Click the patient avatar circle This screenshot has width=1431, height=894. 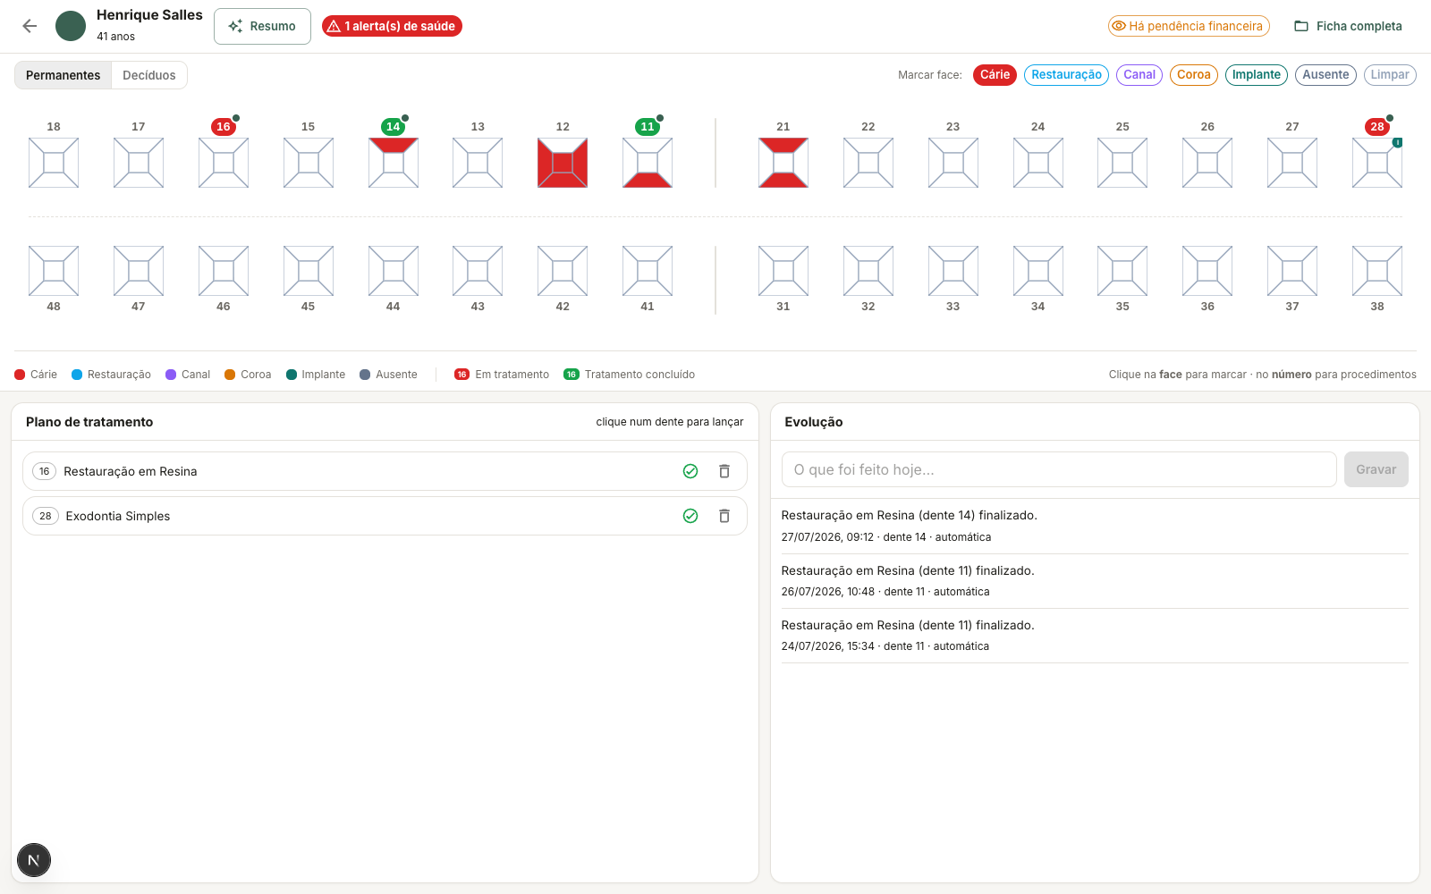pos(71,26)
